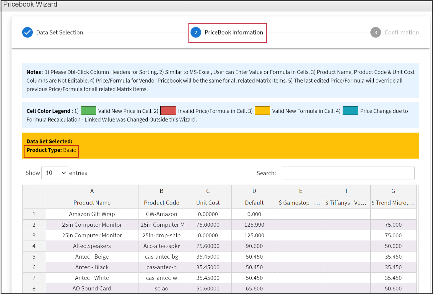Click the Amazon Gift Wrap cell

92,214
